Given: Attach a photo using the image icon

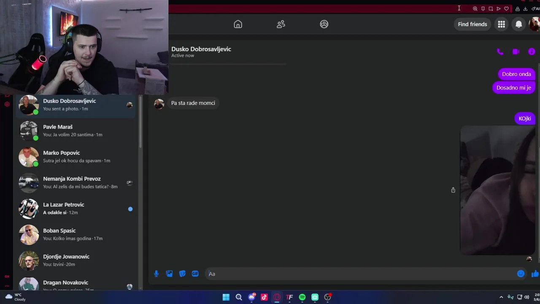Looking at the screenshot, I should coord(169,274).
